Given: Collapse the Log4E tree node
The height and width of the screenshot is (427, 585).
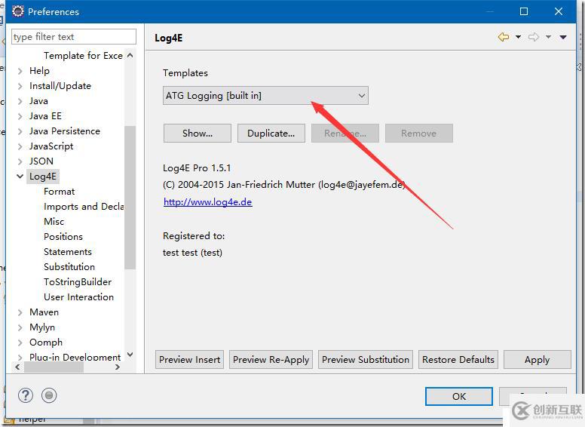Looking at the screenshot, I should coord(20,177).
